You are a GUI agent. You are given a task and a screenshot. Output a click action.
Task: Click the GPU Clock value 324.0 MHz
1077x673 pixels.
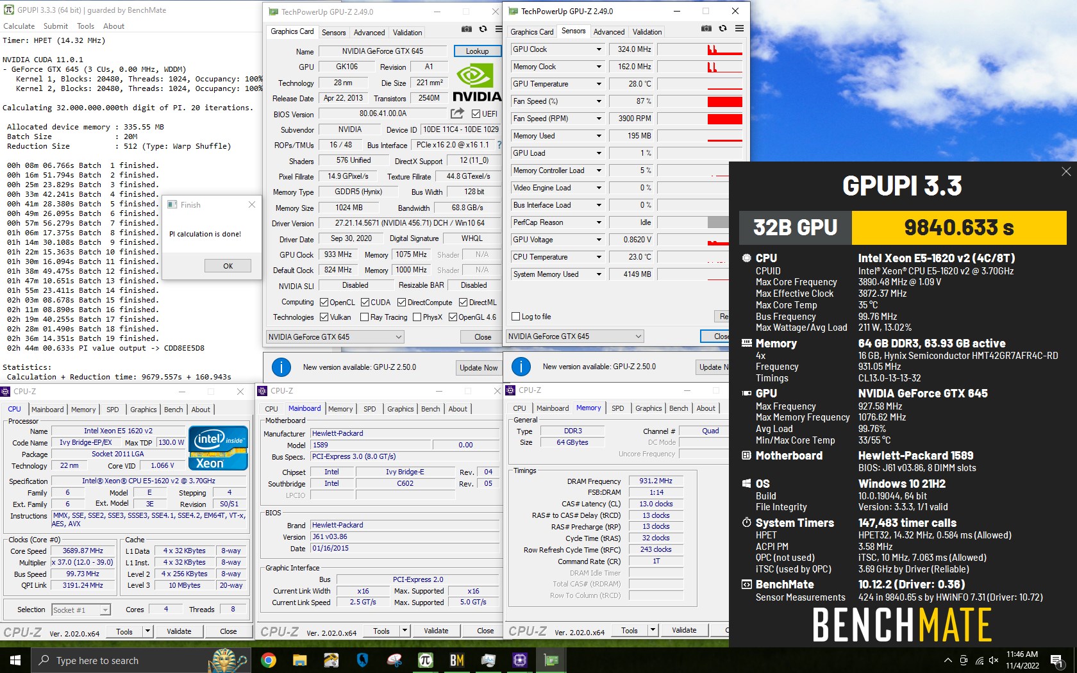631,49
